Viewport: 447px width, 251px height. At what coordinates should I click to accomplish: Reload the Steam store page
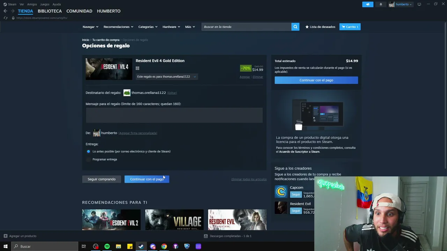[x=5, y=18]
